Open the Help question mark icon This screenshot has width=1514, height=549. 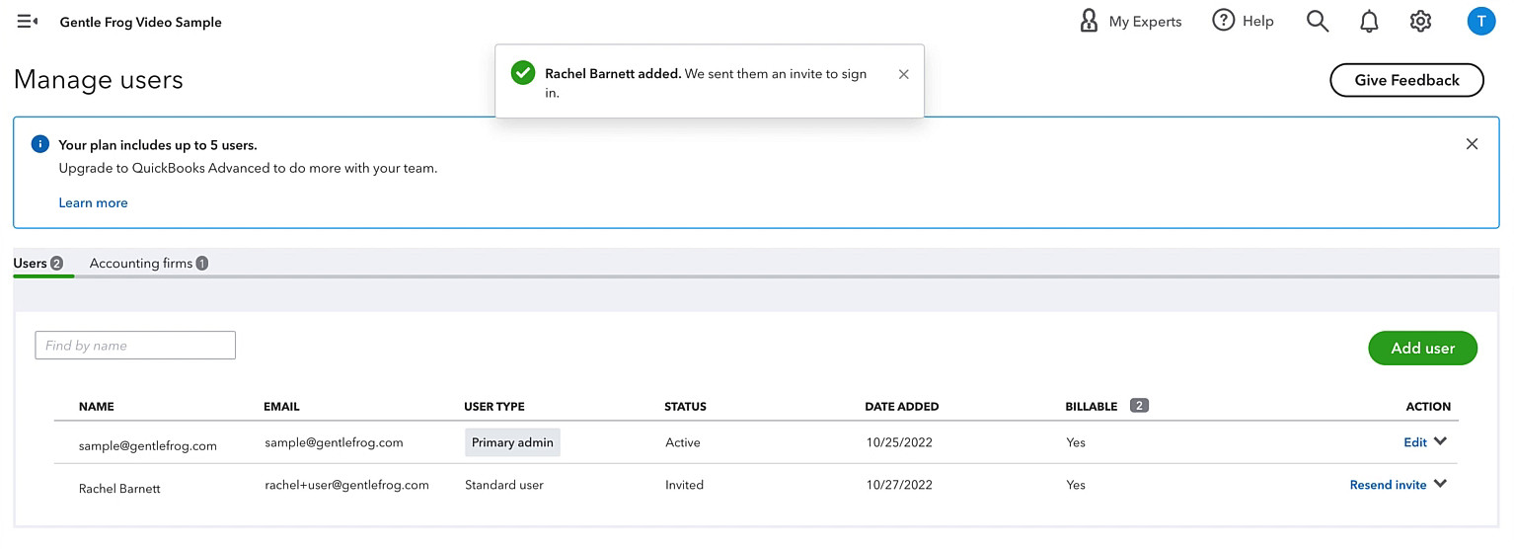pos(1224,21)
